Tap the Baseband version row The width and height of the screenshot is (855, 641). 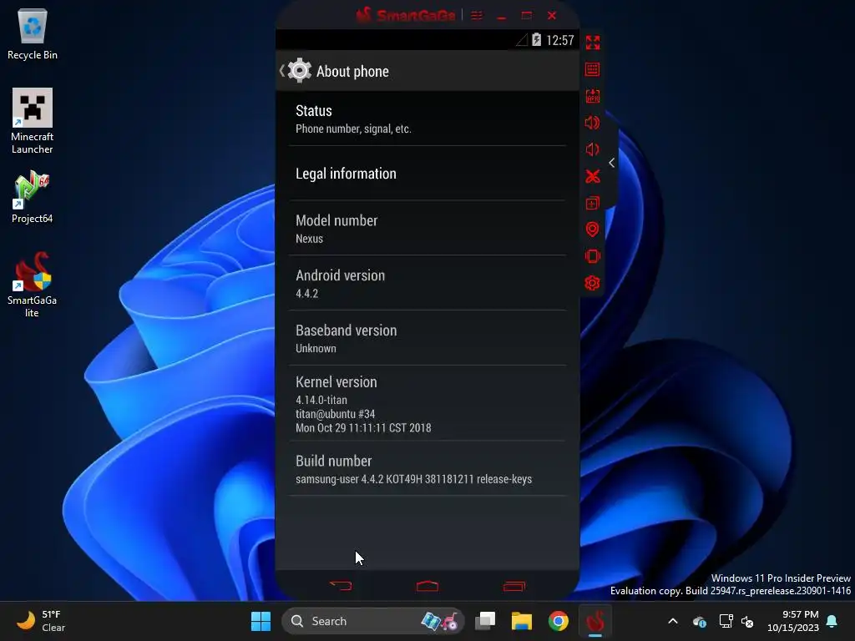click(427, 339)
